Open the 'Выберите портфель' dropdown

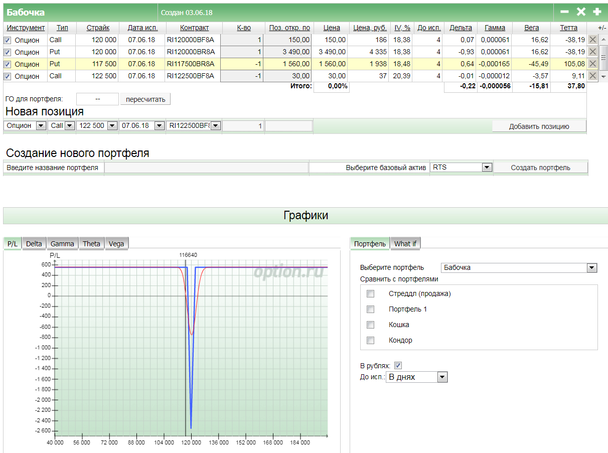pyautogui.click(x=592, y=268)
